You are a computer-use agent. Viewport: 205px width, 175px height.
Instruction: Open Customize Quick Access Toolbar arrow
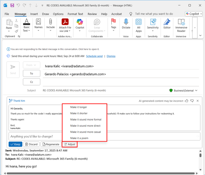pyautogui.click(x=42, y=5)
